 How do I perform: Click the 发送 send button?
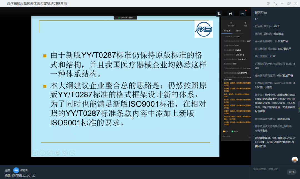tap(292, 172)
